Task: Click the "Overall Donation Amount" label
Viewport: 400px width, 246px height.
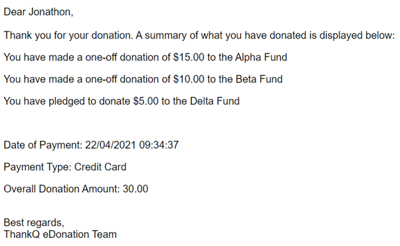Action: [62, 189]
